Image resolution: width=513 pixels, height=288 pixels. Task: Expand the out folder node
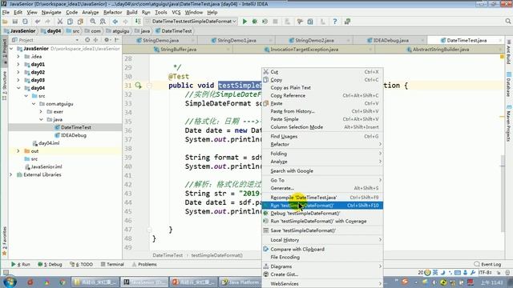18,151
